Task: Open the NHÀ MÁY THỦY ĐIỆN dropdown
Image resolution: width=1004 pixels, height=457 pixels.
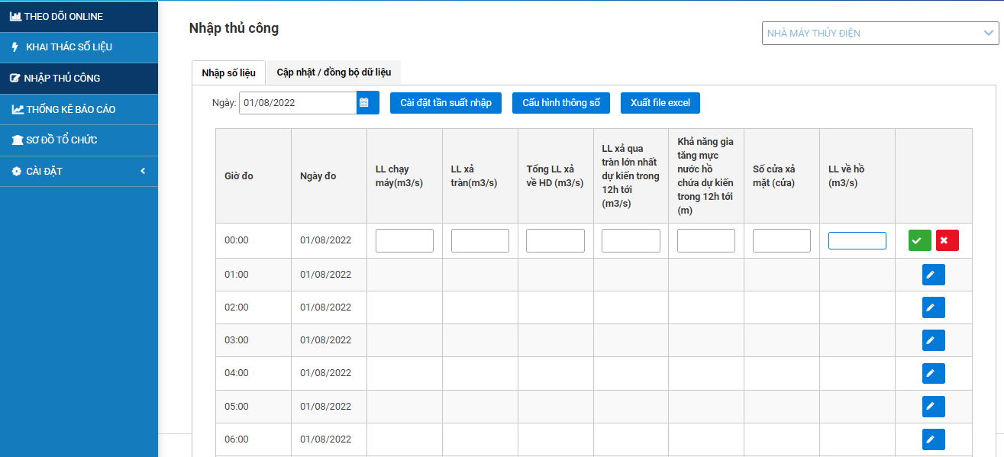Action: 880,33
